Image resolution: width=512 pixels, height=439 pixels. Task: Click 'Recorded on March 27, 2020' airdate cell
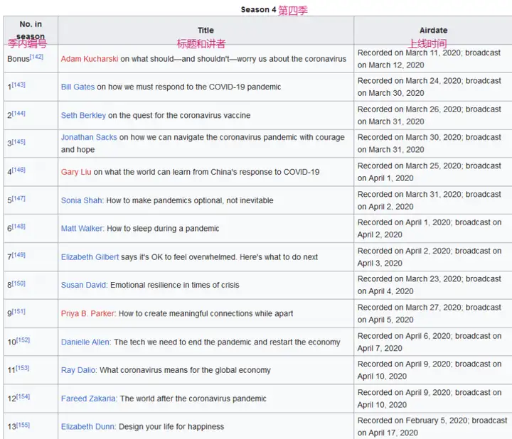pyautogui.click(x=433, y=313)
